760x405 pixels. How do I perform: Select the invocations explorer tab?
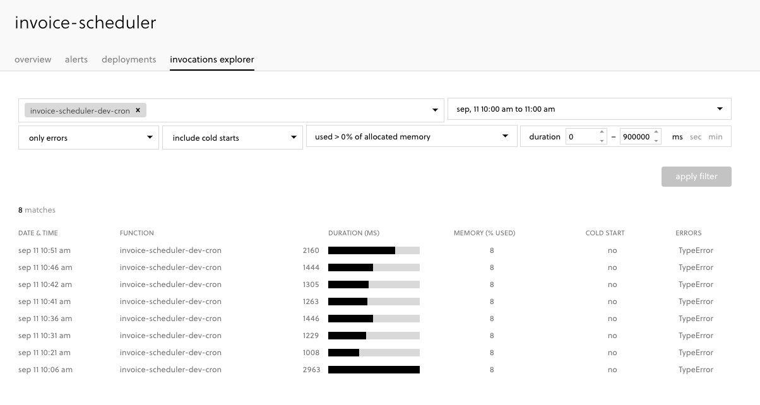(212, 59)
